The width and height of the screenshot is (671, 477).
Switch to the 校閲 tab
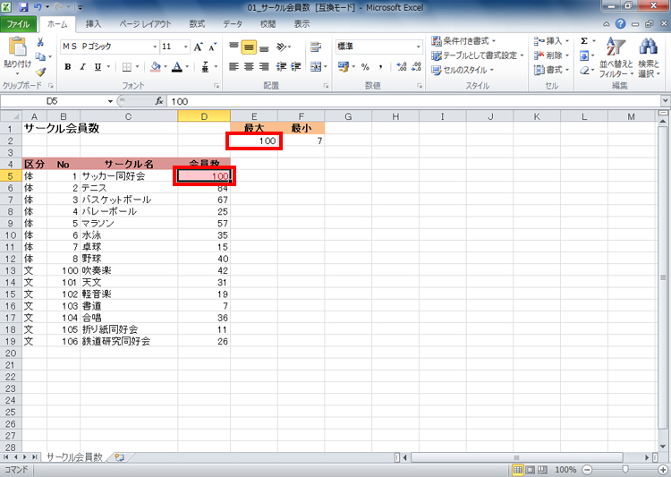268,24
